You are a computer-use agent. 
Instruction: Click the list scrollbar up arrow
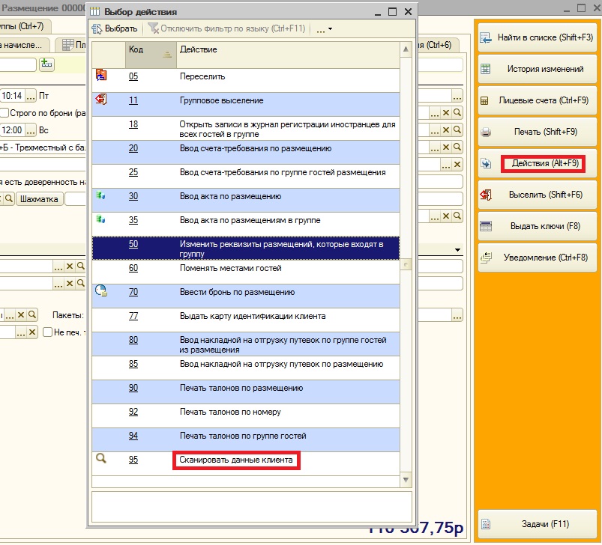pos(406,49)
